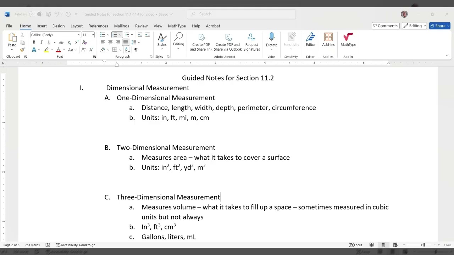Image resolution: width=454 pixels, height=255 pixels.
Task: Switch to Read Mode view
Action: (371, 245)
